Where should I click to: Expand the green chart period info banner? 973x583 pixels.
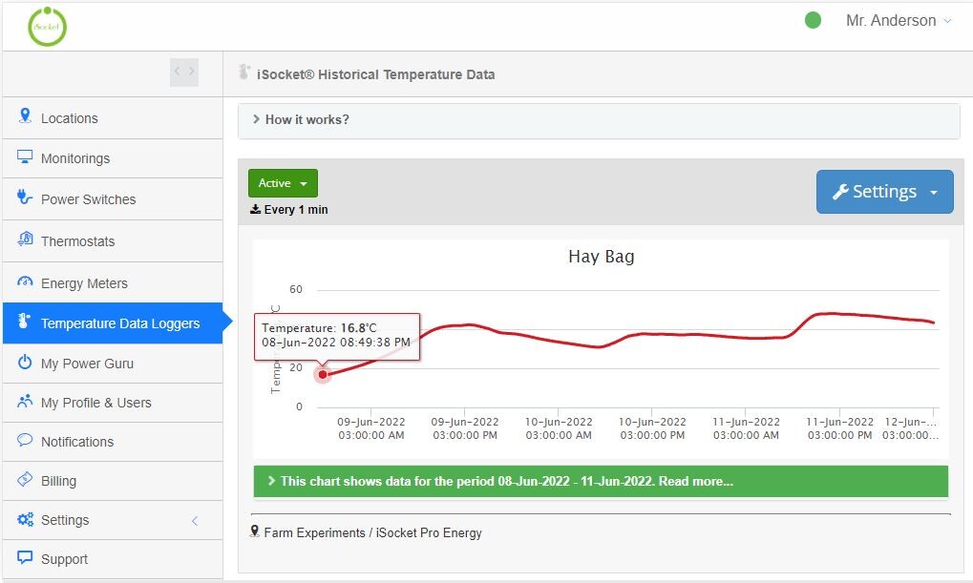tap(601, 481)
